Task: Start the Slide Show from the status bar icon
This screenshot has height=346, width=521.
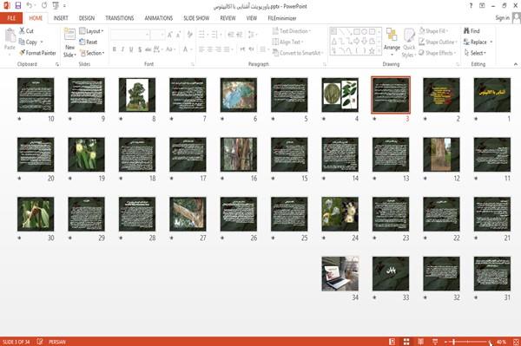Action: click(435, 342)
